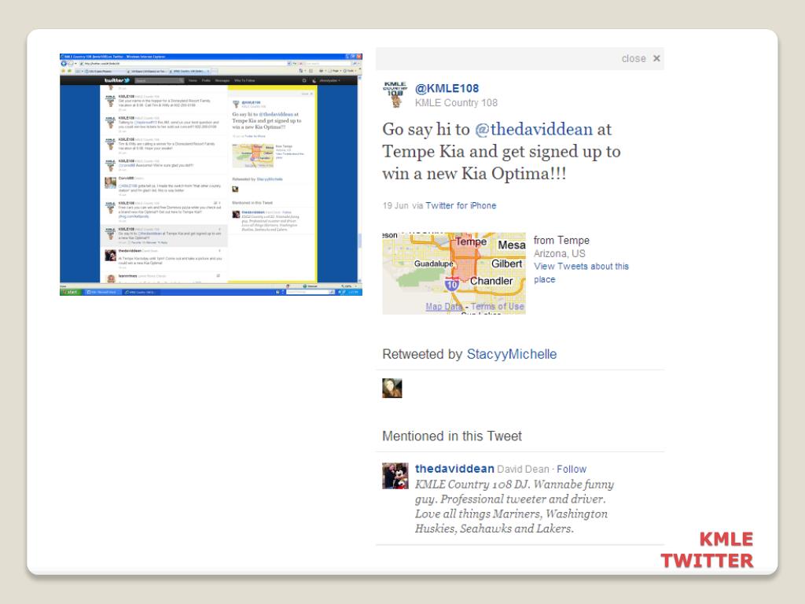Click the KMLE Country taskbar button in the small screenshot
The image size is (805, 604).
[140, 293]
